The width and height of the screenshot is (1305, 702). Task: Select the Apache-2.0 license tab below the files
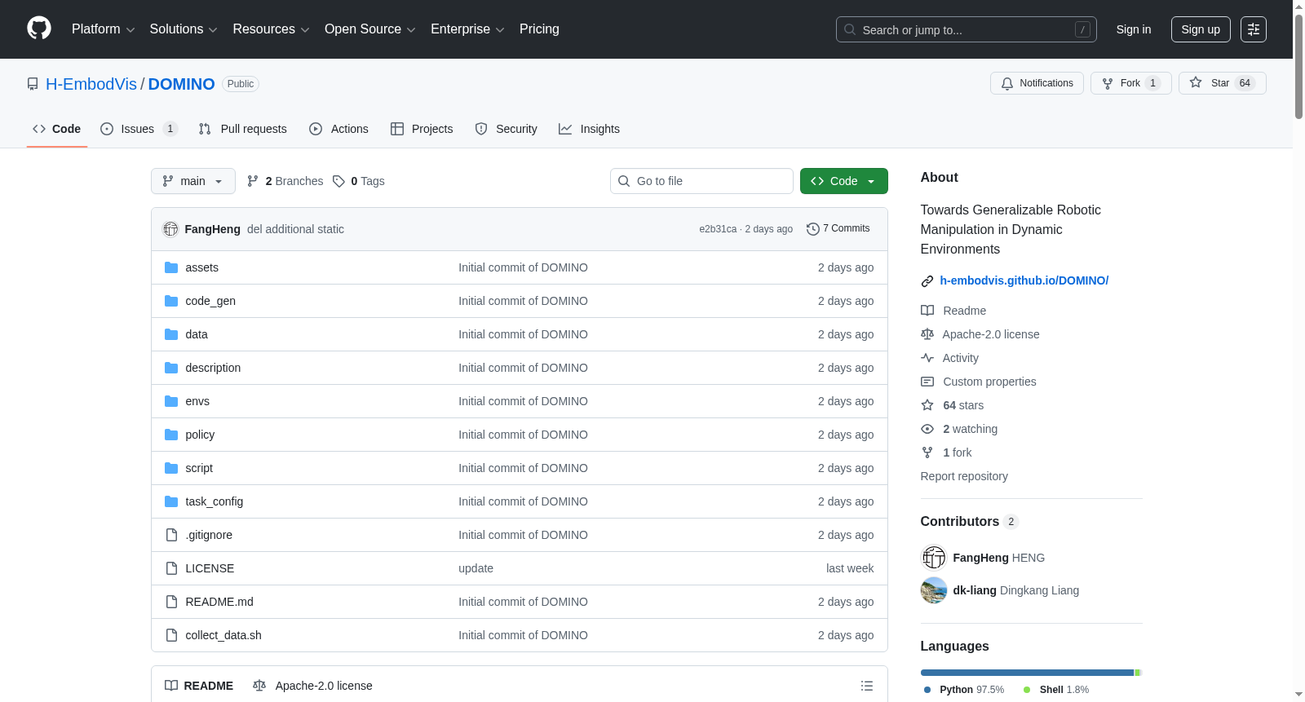[312, 686]
